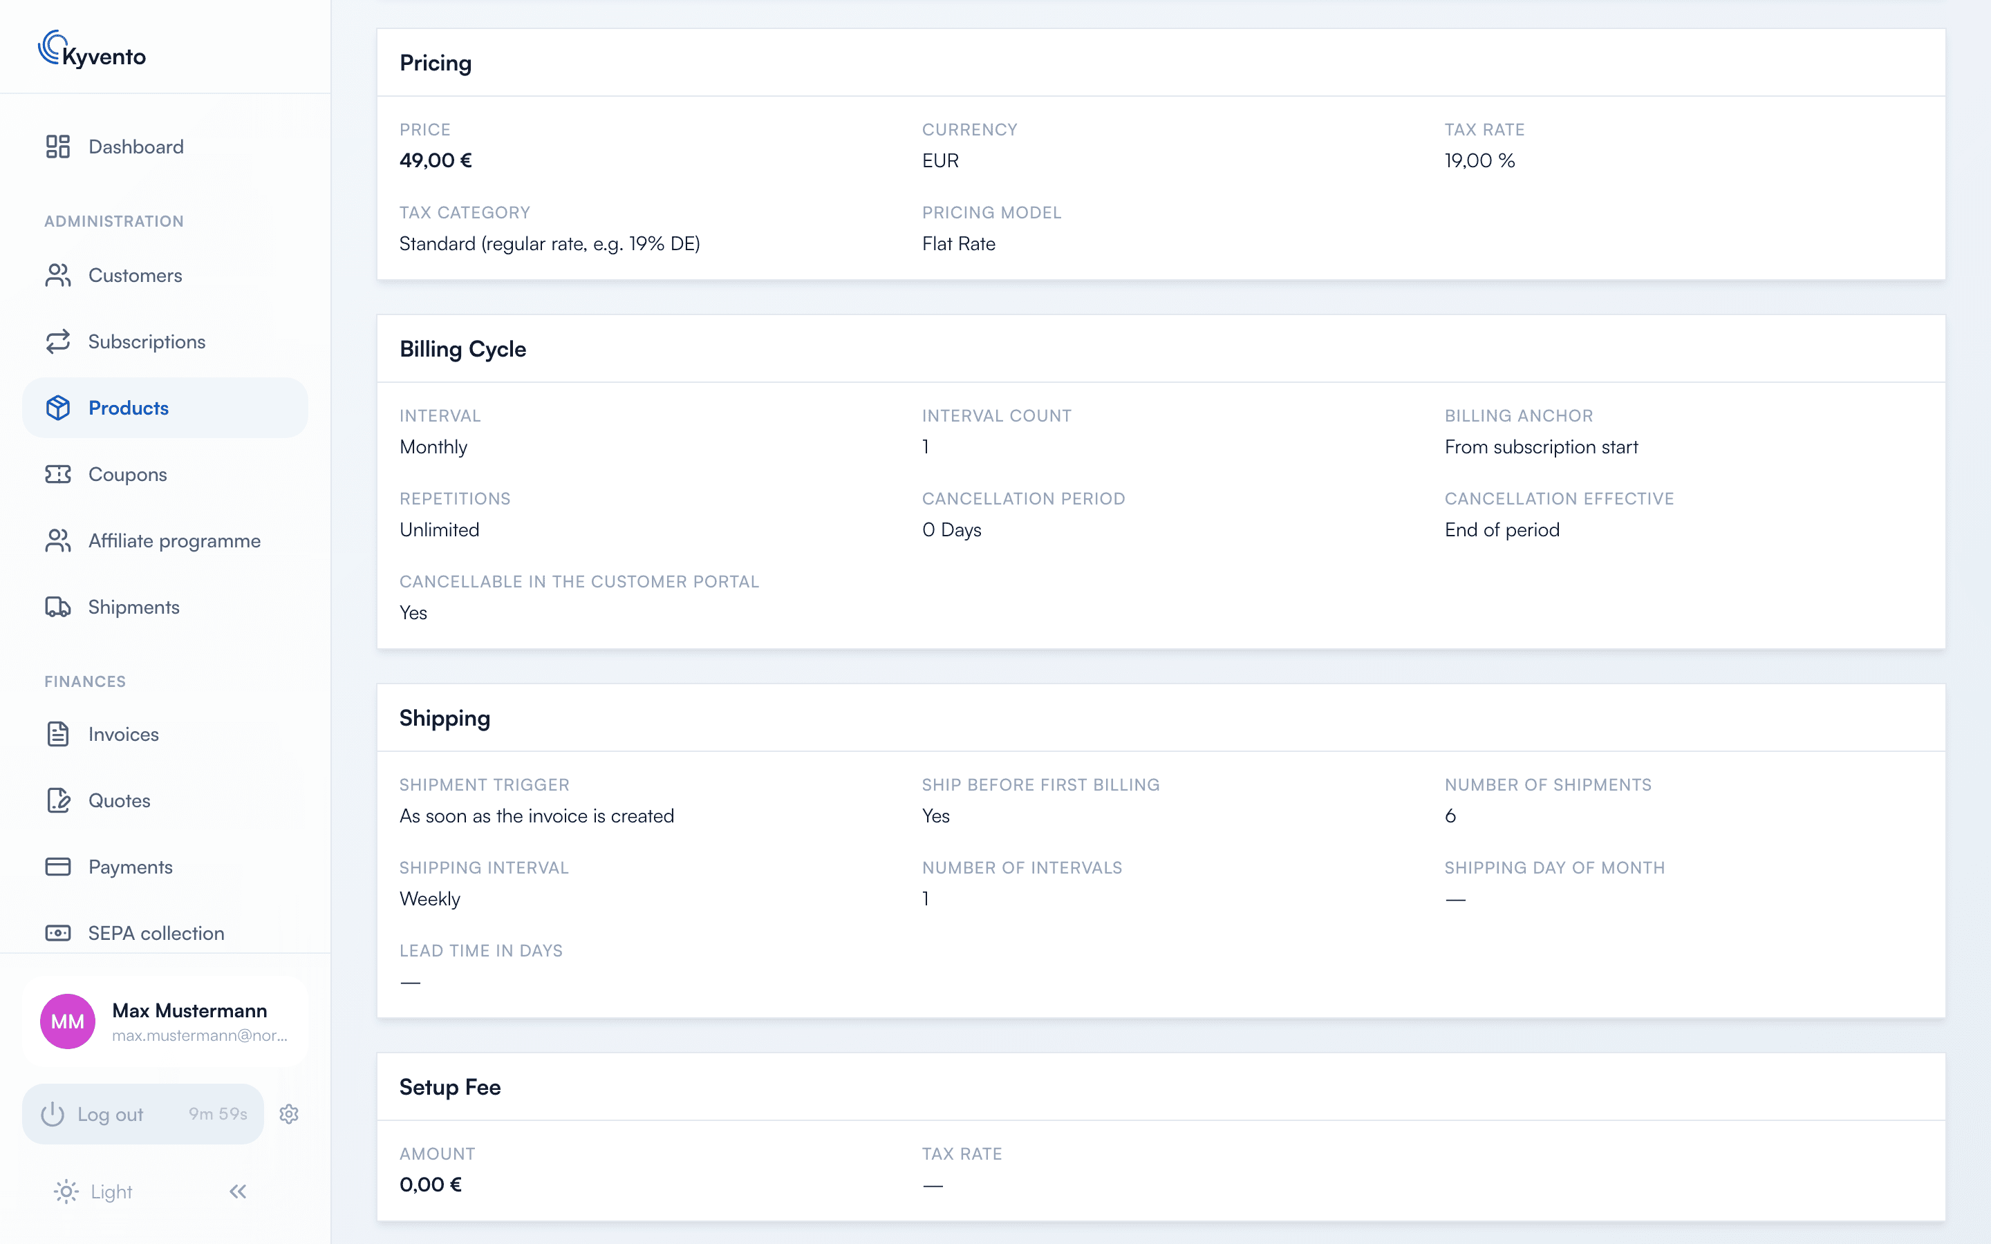Click the Payments card icon
1991x1244 pixels.
[57, 867]
